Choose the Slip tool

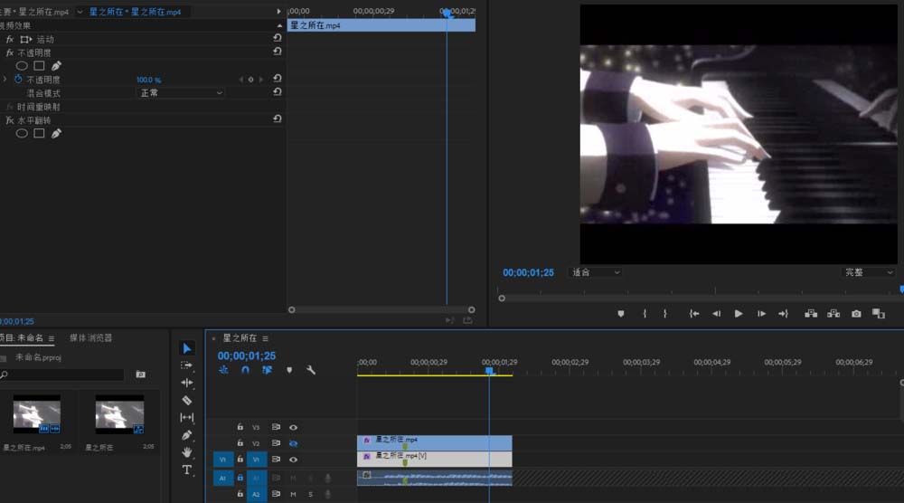[x=187, y=417]
